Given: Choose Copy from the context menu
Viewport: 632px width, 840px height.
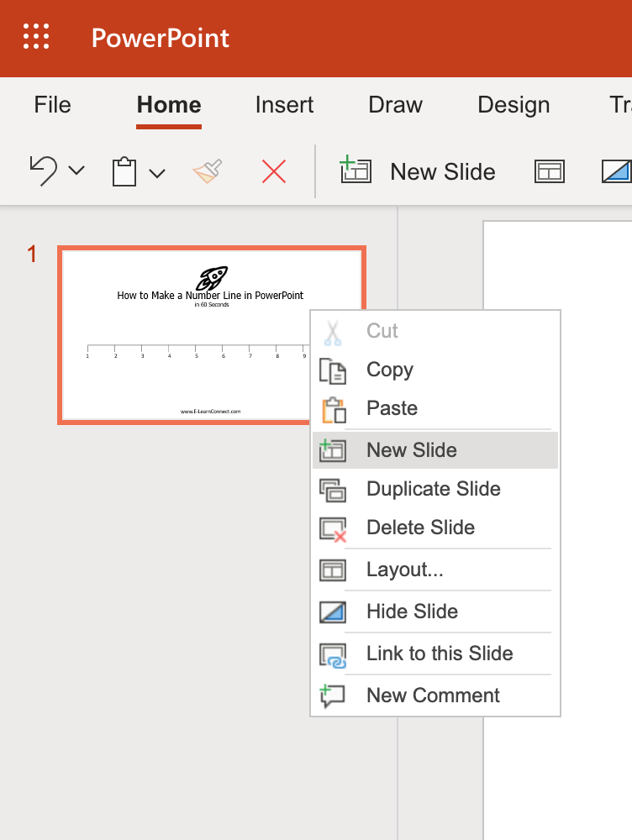Looking at the screenshot, I should click(x=435, y=370).
